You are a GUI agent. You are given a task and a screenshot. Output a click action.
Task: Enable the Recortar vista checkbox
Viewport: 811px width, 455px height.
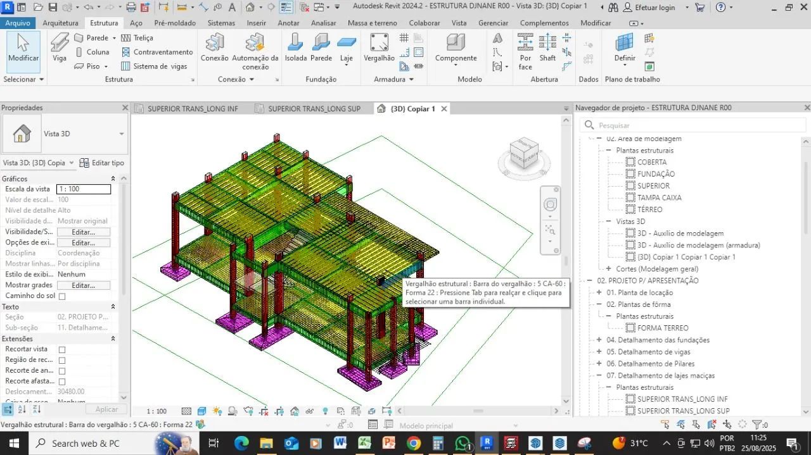click(62, 349)
